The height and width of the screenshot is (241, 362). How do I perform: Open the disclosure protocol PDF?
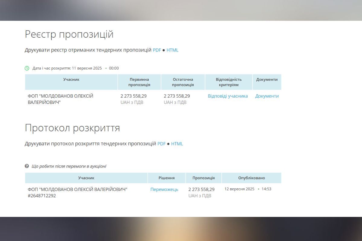coord(161,144)
